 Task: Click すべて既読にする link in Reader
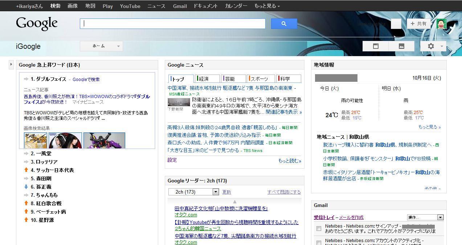point(284,192)
